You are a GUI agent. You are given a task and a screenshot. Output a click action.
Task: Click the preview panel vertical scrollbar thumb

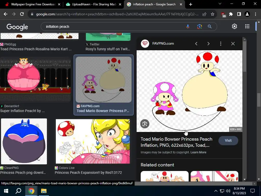[x=244, y=56]
